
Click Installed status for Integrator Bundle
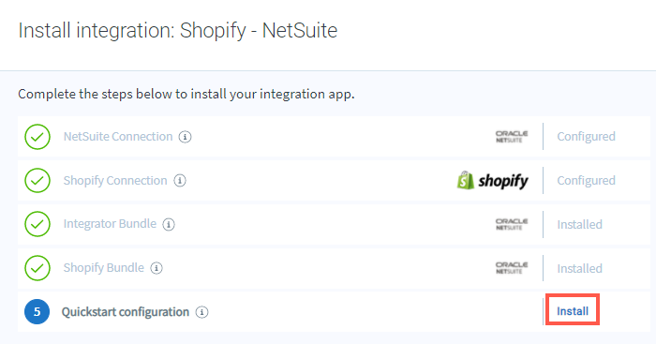tap(579, 225)
